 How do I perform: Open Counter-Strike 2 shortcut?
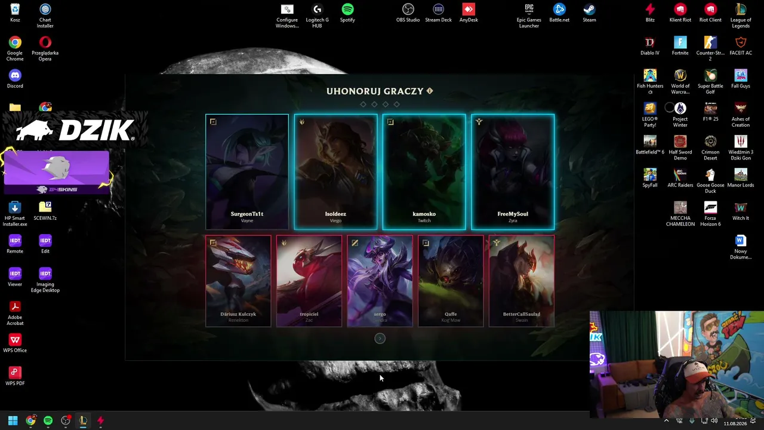[x=710, y=48]
